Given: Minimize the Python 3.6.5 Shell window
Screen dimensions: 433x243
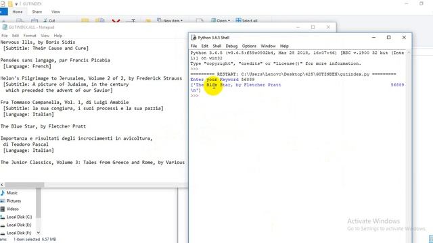Looking at the screenshot, I should (x=373, y=38).
